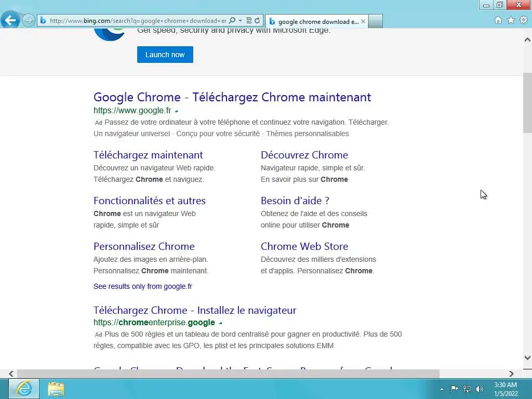Open the 'Fonctionnalités et autres' sitelink
This screenshot has width=532, height=399.
coord(149,201)
